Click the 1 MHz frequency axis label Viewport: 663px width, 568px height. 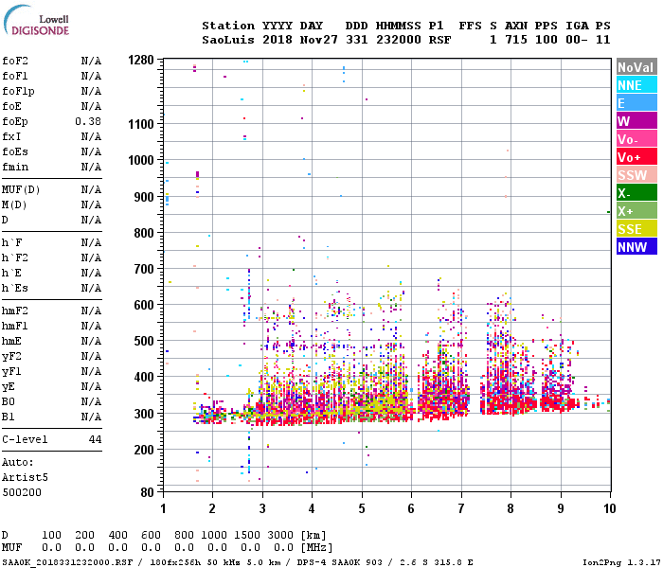point(163,508)
